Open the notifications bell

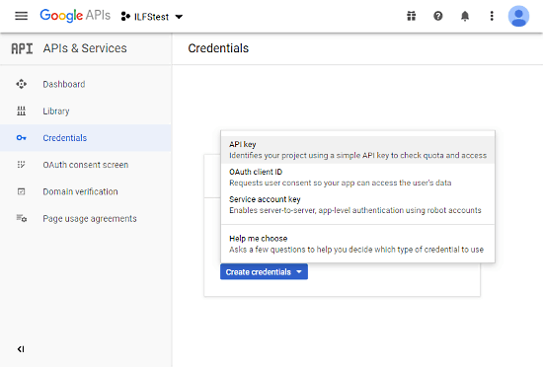pyautogui.click(x=465, y=16)
